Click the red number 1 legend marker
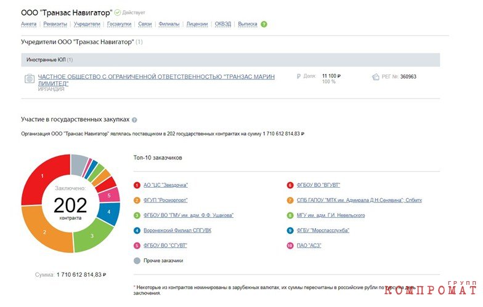483x307 pixels. 137,185
